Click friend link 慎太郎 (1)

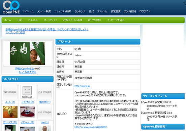(x=45, y=102)
